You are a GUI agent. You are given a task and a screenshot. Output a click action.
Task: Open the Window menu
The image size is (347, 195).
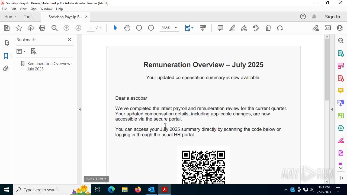[46, 9]
